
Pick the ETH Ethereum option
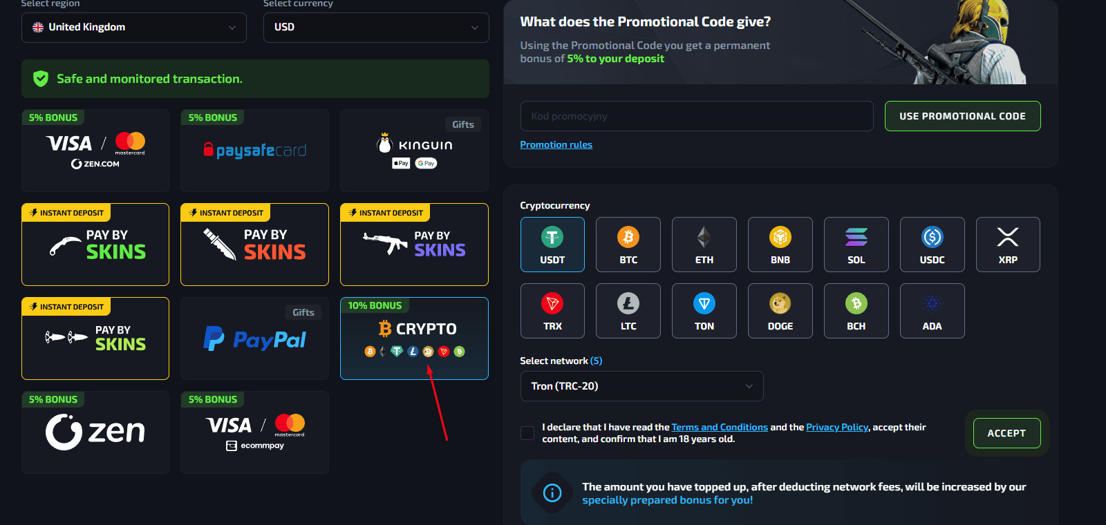[x=704, y=245]
